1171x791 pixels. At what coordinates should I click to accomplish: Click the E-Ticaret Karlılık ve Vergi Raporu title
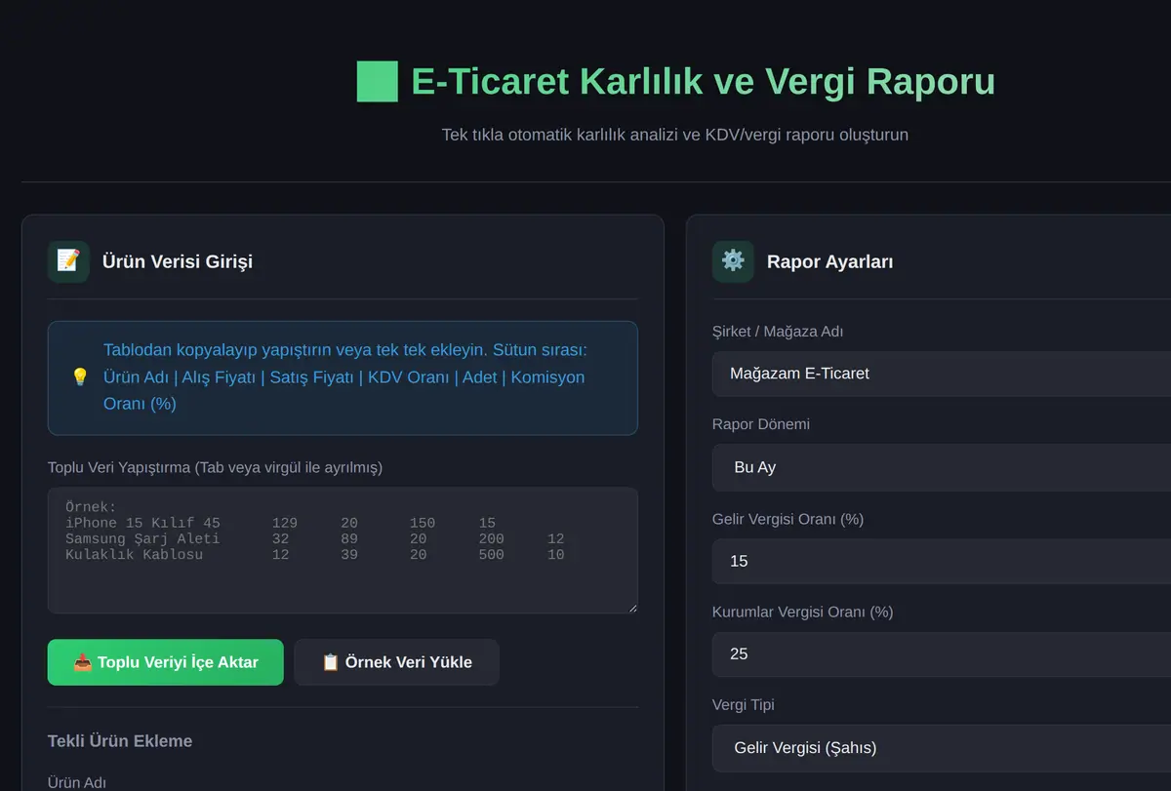(703, 82)
